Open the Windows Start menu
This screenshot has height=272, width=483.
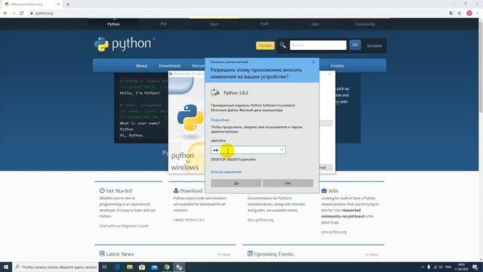coord(6,267)
